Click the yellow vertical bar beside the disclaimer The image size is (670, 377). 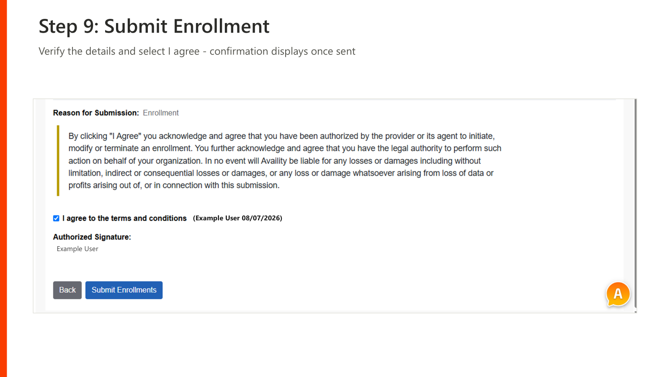pyautogui.click(x=58, y=161)
